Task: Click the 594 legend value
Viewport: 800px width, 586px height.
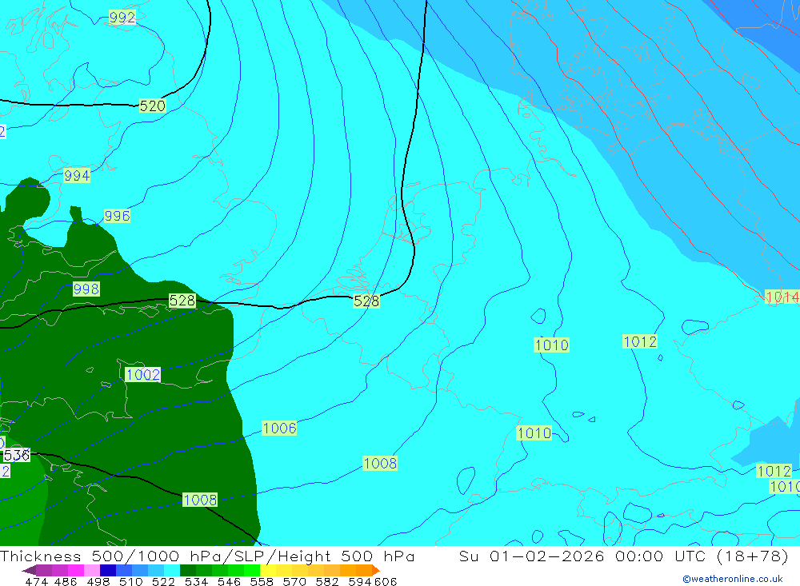Action: [x=359, y=581]
